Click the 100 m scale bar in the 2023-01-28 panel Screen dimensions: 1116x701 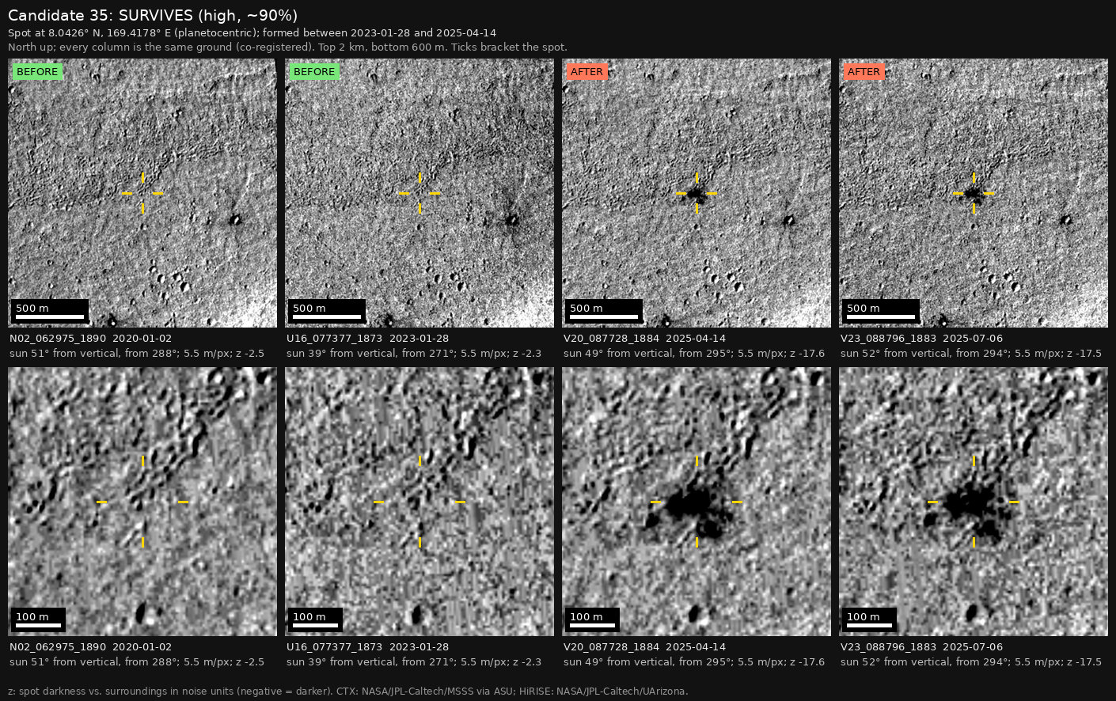point(315,620)
